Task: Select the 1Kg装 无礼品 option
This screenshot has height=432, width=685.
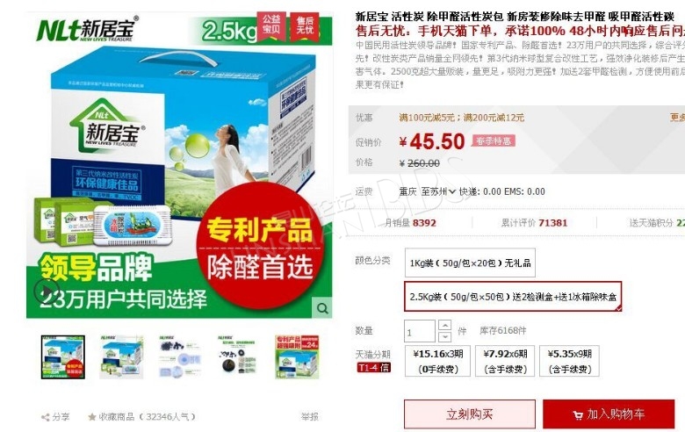Action: [470, 263]
